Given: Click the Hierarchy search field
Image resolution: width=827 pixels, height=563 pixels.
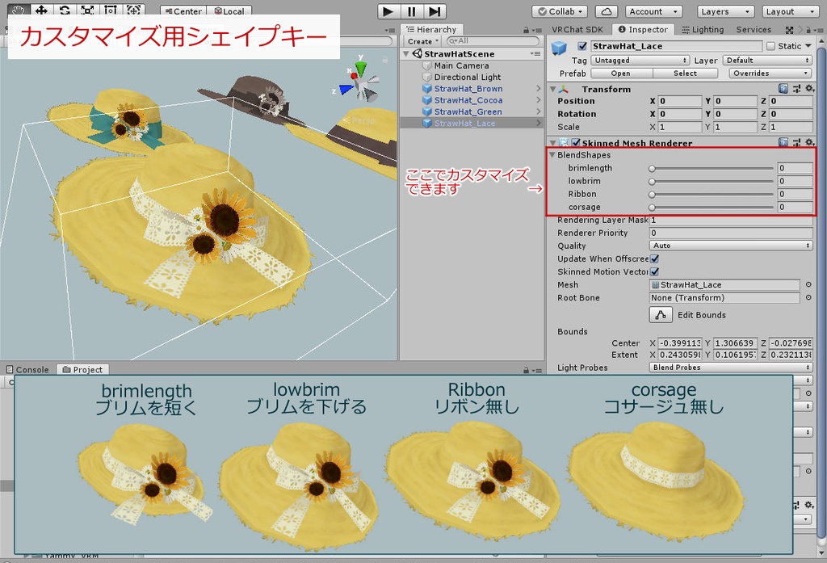Looking at the screenshot, I should point(493,41).
